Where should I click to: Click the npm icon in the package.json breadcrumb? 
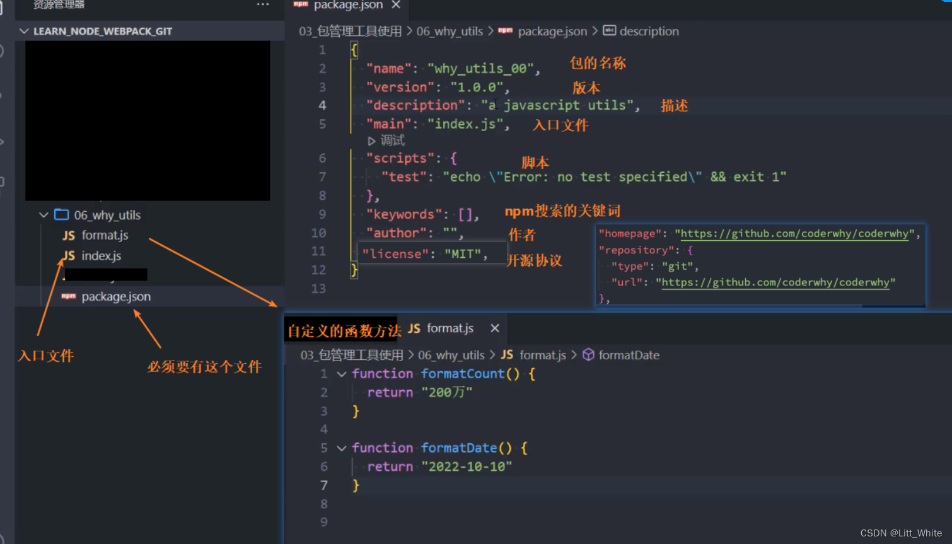(506, 30)
